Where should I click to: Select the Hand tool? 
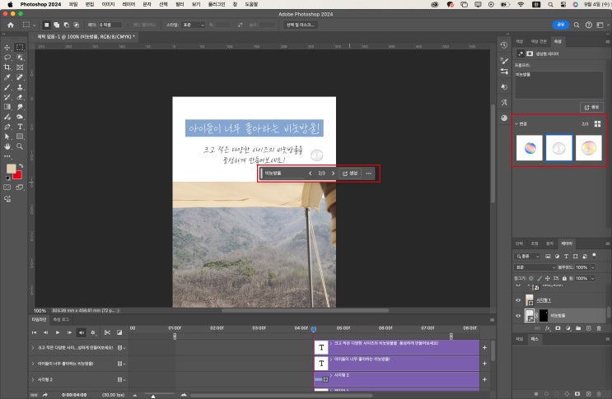(8, 146)
